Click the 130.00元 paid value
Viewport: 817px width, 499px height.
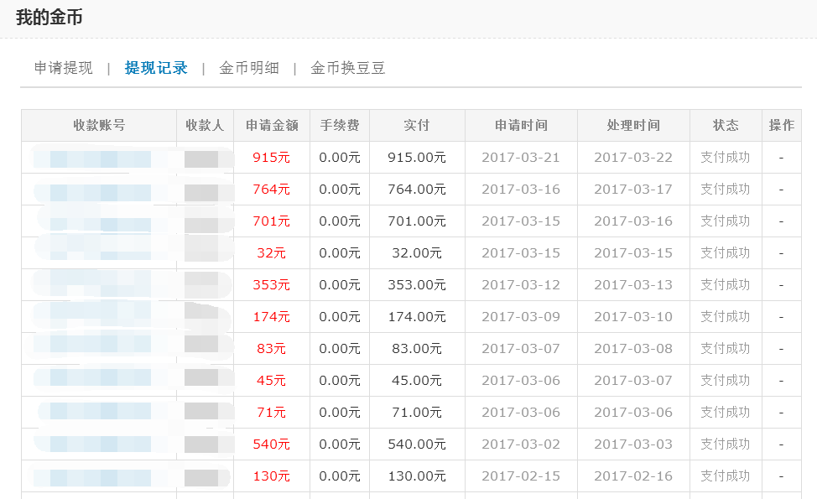[x=417, y=476]
